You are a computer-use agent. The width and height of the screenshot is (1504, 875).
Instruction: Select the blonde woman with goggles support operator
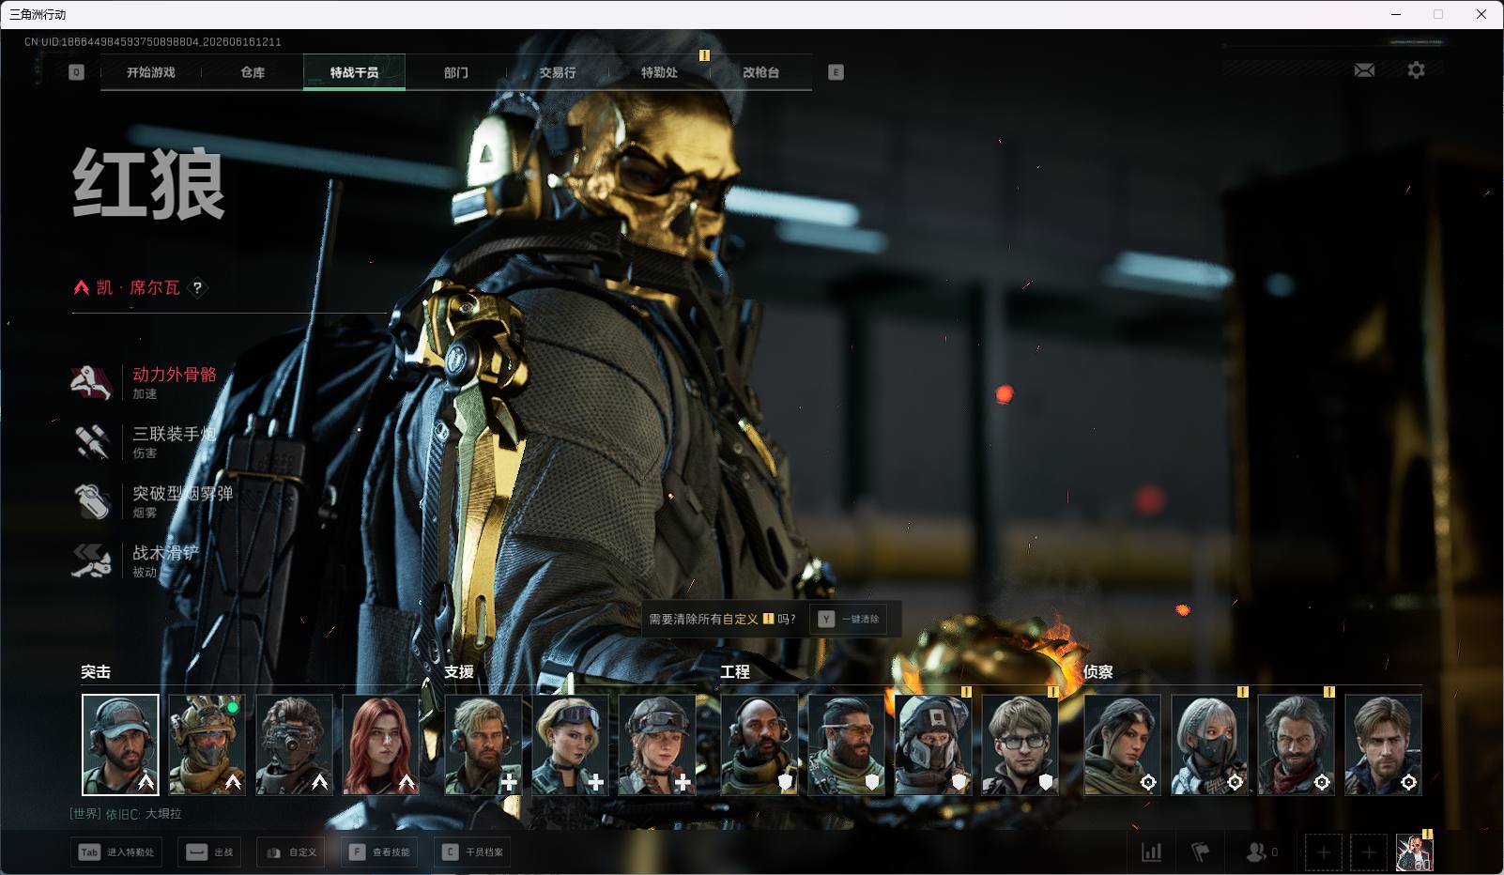coord(571,745)
